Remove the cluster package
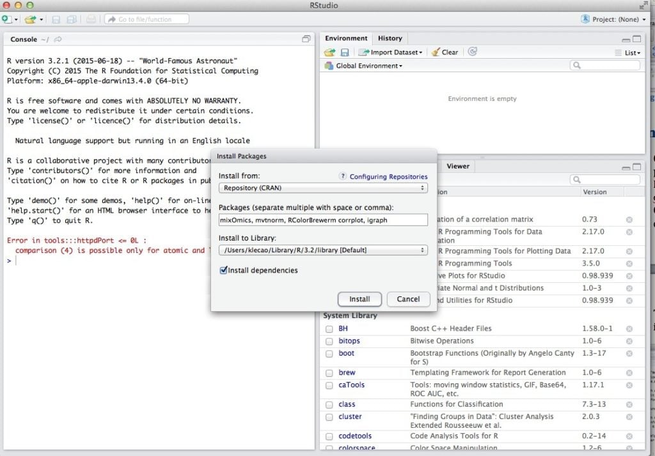The height and width of the screenshot is (456, 655). pos(629,417)
